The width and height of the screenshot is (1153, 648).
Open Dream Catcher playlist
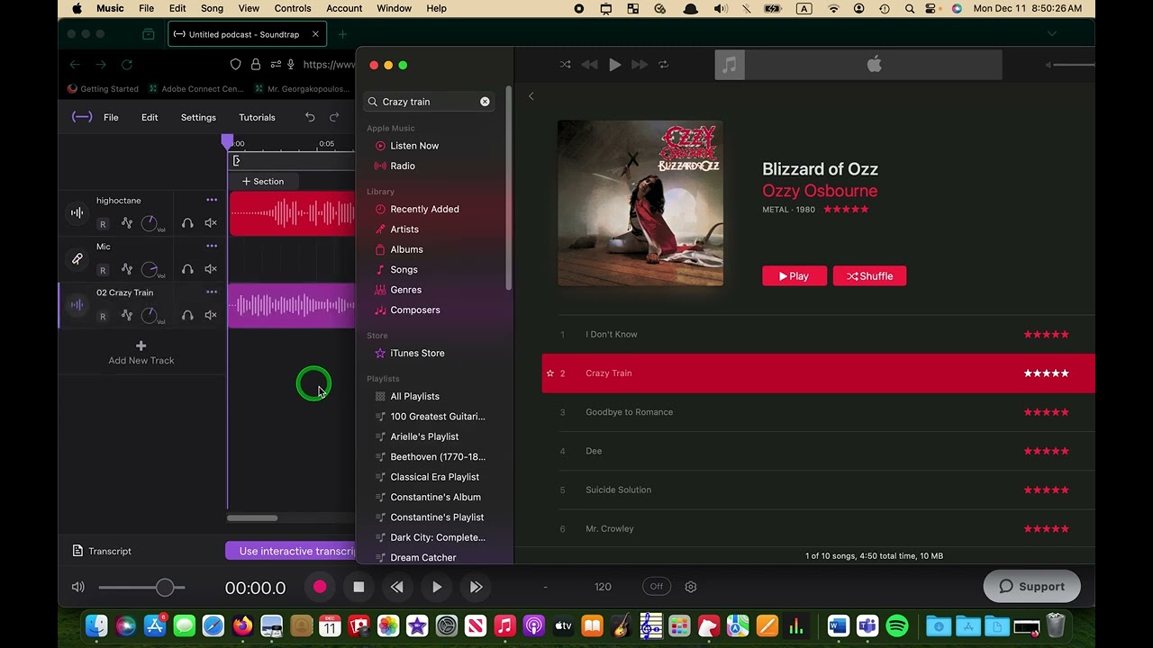coord(422,558)
